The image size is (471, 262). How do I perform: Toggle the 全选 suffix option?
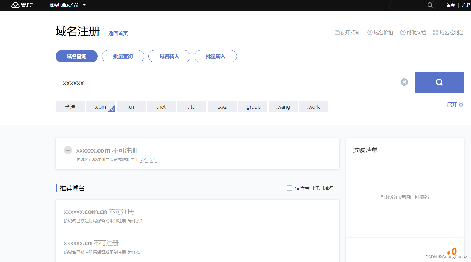click(x=70, y=107)
